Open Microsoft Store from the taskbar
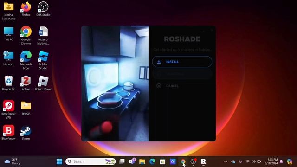This screenshot has width=297, height=167. pyautogui.click(x=162, y=161)
